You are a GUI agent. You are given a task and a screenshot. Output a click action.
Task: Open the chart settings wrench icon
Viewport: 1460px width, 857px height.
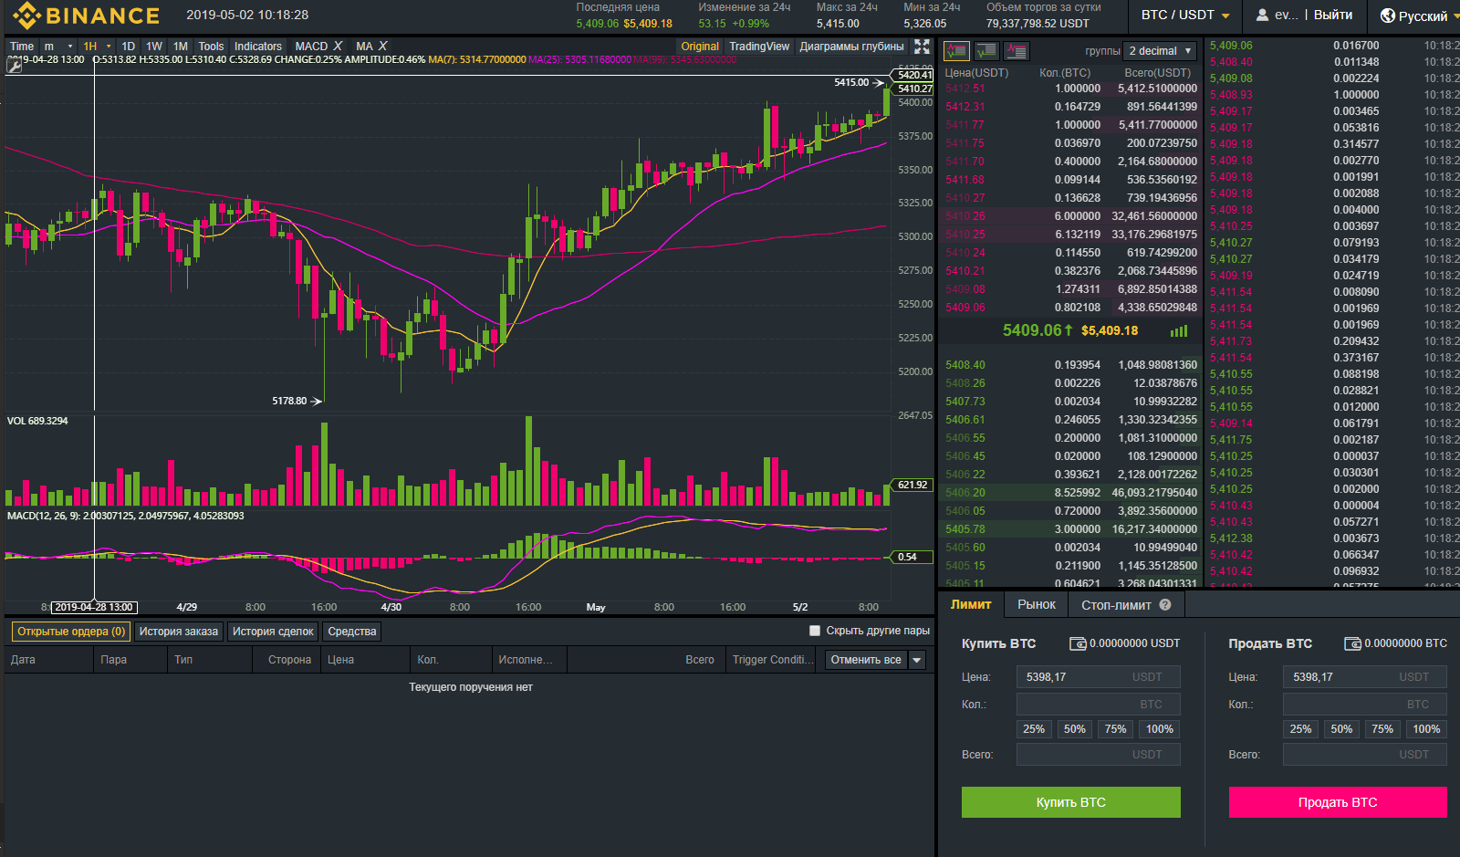(14, 66)
